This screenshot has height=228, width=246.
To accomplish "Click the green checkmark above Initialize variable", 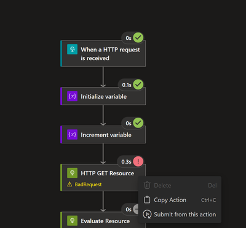I will (138, 85).
